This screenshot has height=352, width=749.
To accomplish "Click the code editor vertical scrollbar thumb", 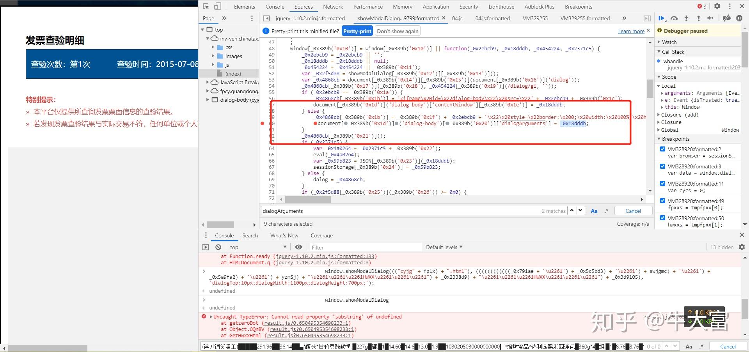I will pos(650,88).
